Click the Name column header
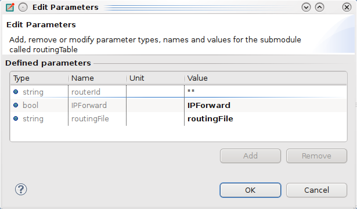 [98, 78]
